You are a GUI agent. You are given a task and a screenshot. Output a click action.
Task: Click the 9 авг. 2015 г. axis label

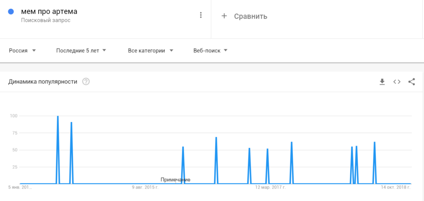pyautogui.click(x=145, y=187)
